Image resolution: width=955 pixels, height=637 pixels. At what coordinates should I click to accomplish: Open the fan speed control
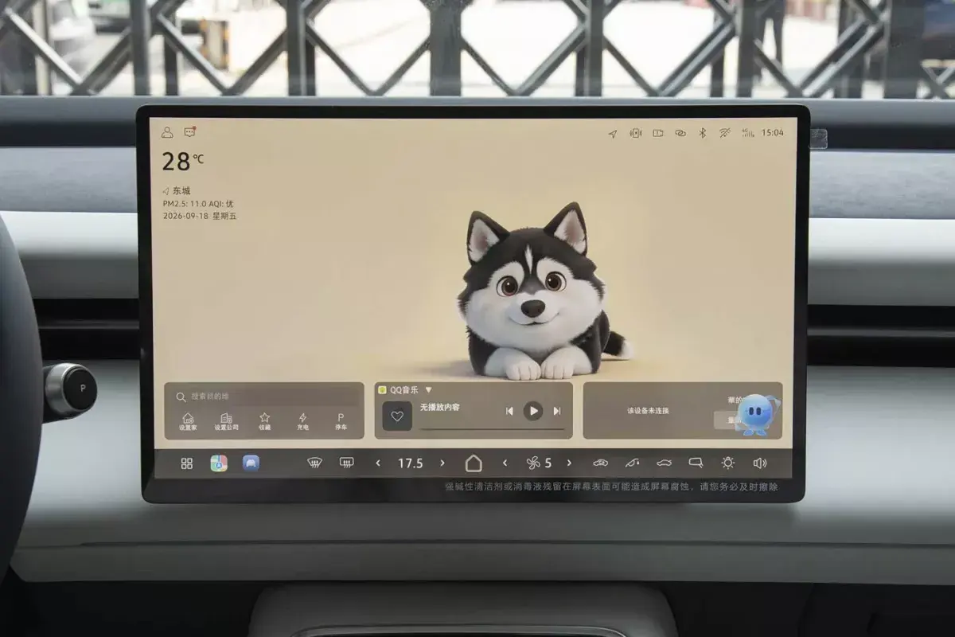click(533, 463)
